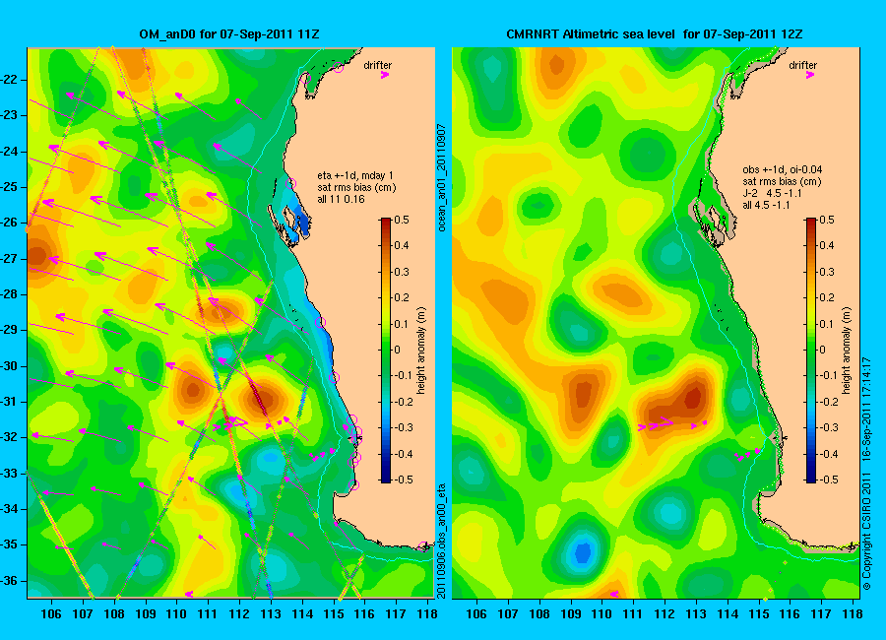Click the left panel height anomaly colorbar
The height and width of the screenshot is (640, 886).
[x=385, y=350]
